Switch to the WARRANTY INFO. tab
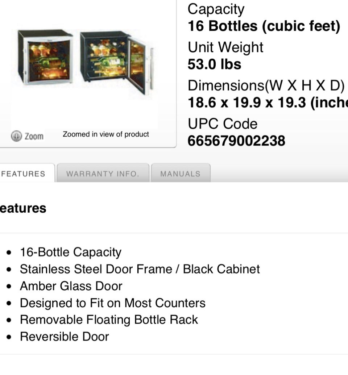The height and width of the screenshot is (375, 348). pos(103,173)
